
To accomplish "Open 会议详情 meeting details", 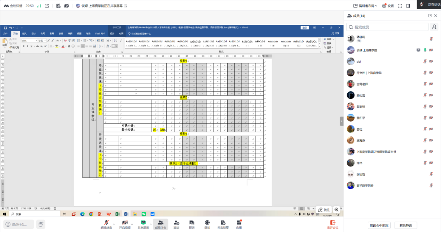I will [x=13, y=6].
